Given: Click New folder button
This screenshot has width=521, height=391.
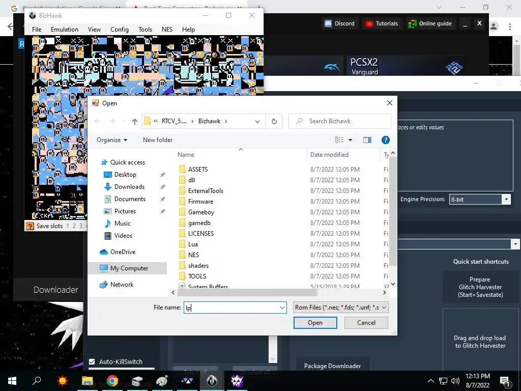Looking at the screenshot, I should pyautogui.click(x=158, y=140).
